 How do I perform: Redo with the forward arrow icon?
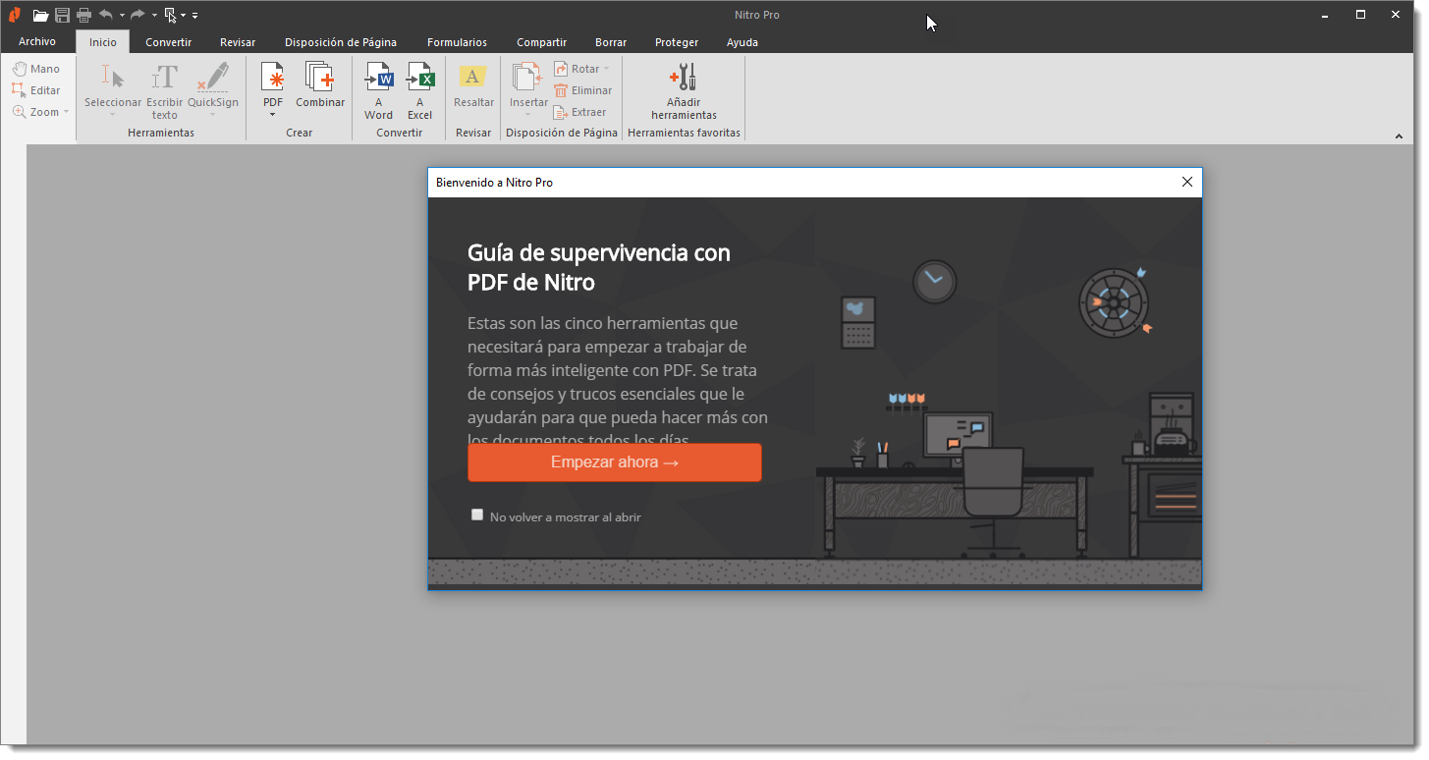coord(137,15)
